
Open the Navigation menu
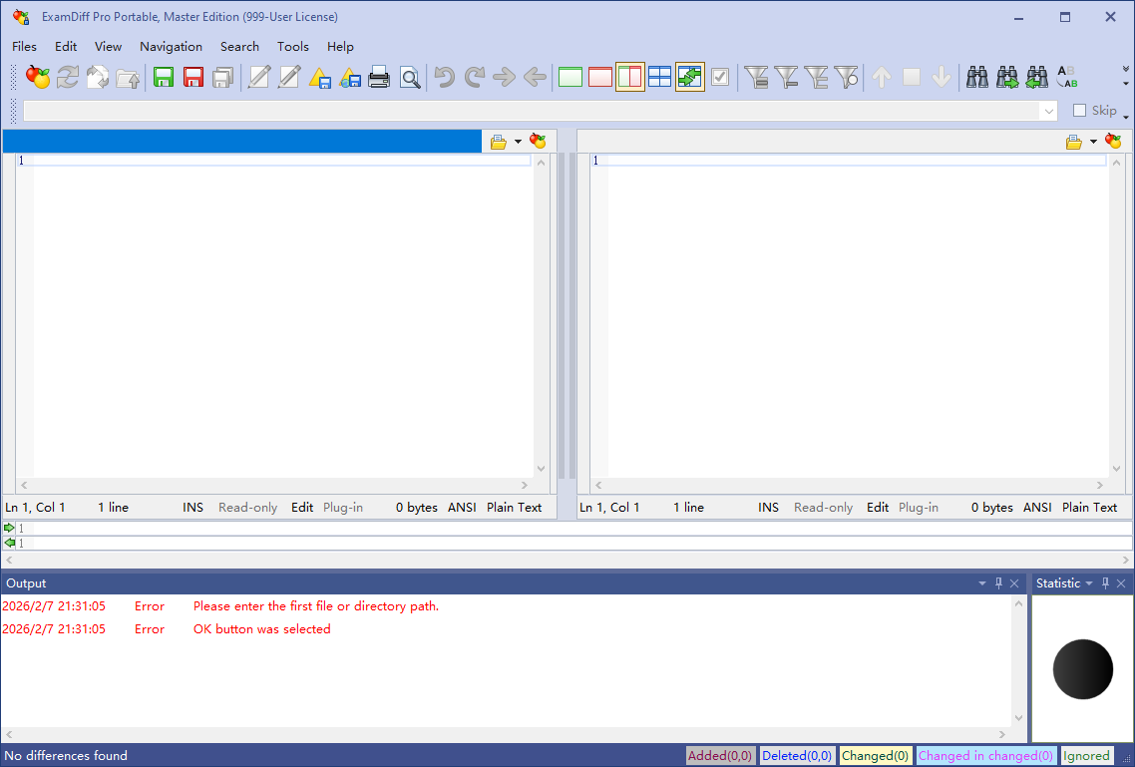(x=171, y=46)
